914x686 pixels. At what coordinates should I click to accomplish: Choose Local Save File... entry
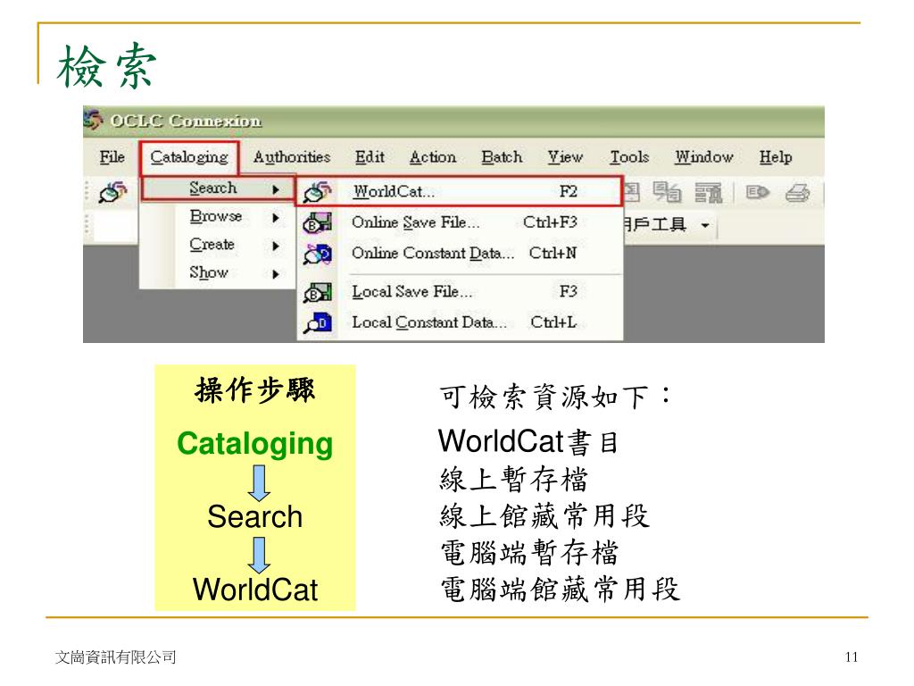(460, 291)
